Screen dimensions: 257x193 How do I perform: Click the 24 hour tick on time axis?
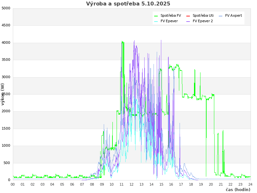tap(250, 184)
